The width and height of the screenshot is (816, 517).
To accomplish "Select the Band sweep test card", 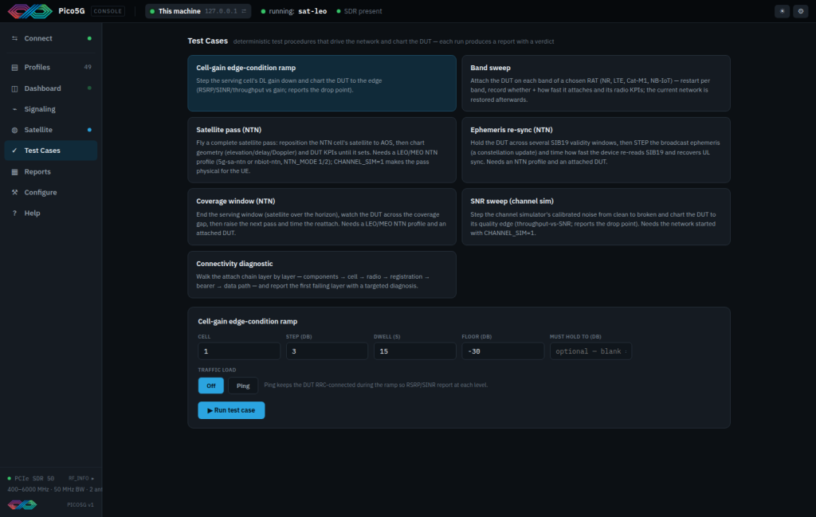I will point(596,83).
